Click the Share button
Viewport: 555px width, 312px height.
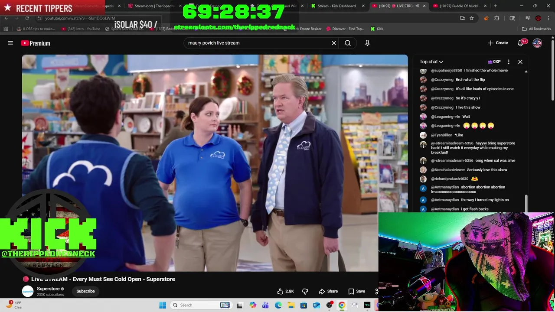(328, 291)
